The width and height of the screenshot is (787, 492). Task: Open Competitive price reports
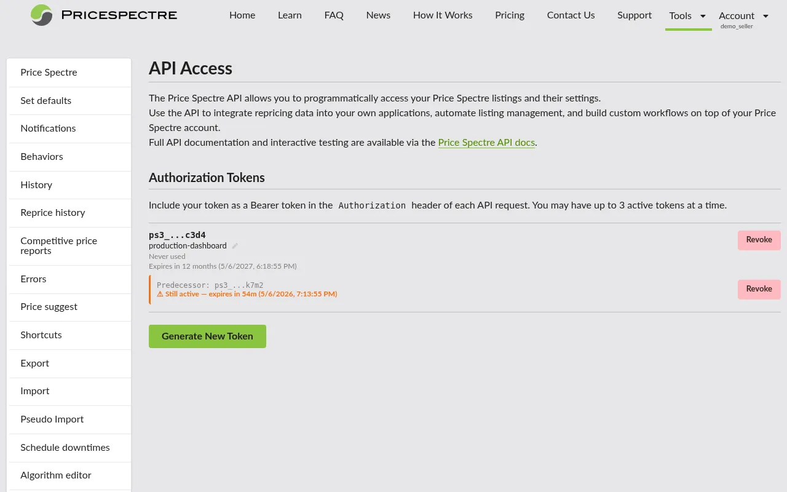[70, 246]
